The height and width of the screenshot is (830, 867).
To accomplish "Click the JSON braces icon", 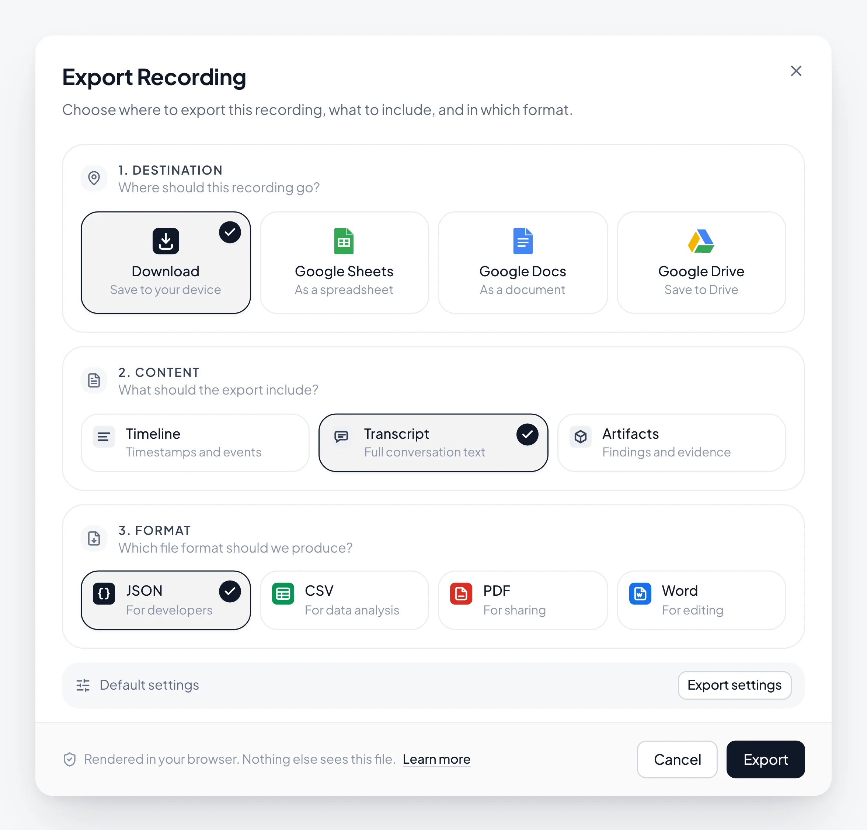I will click(x=104, y=593).
